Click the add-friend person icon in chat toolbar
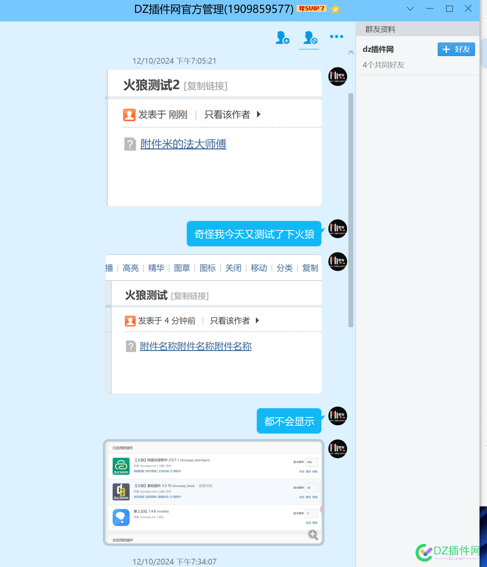The height and width of the screenshot is (567, 487). coord(282,38)
